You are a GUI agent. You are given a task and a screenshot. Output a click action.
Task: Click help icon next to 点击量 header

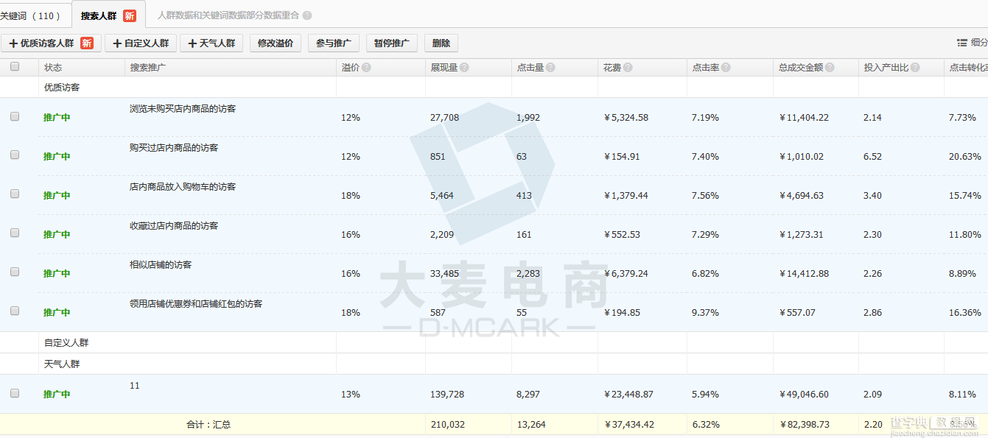[550, 68]
